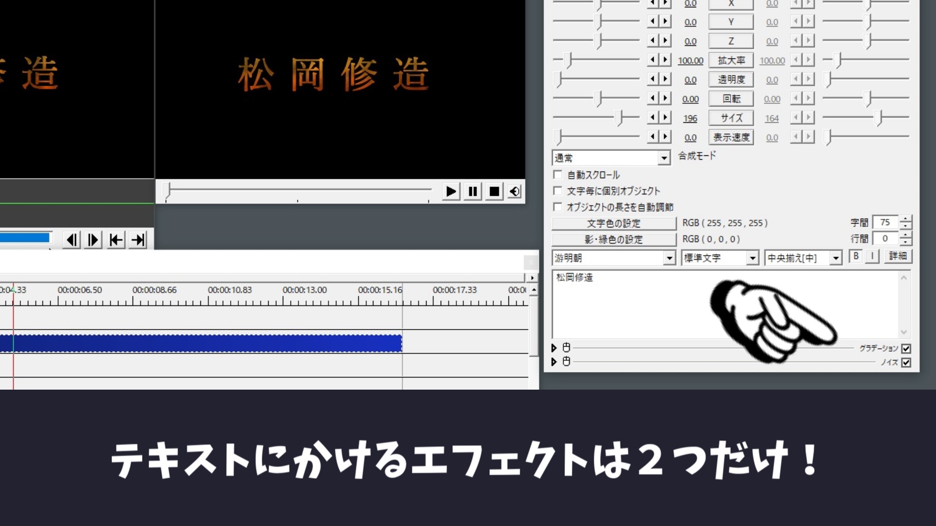Click the Play button in preview window
The height and width of the screenshot is (526, 936).
[x=451, y=191]
